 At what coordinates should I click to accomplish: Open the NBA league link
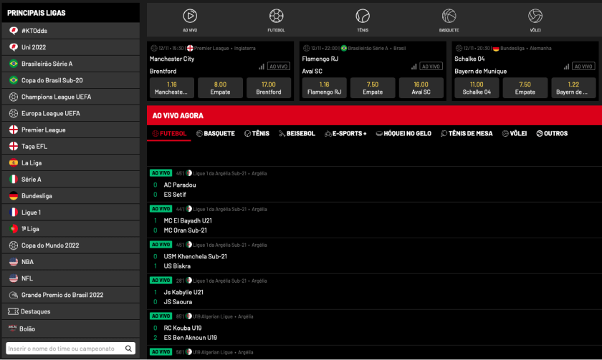[71, 262]
